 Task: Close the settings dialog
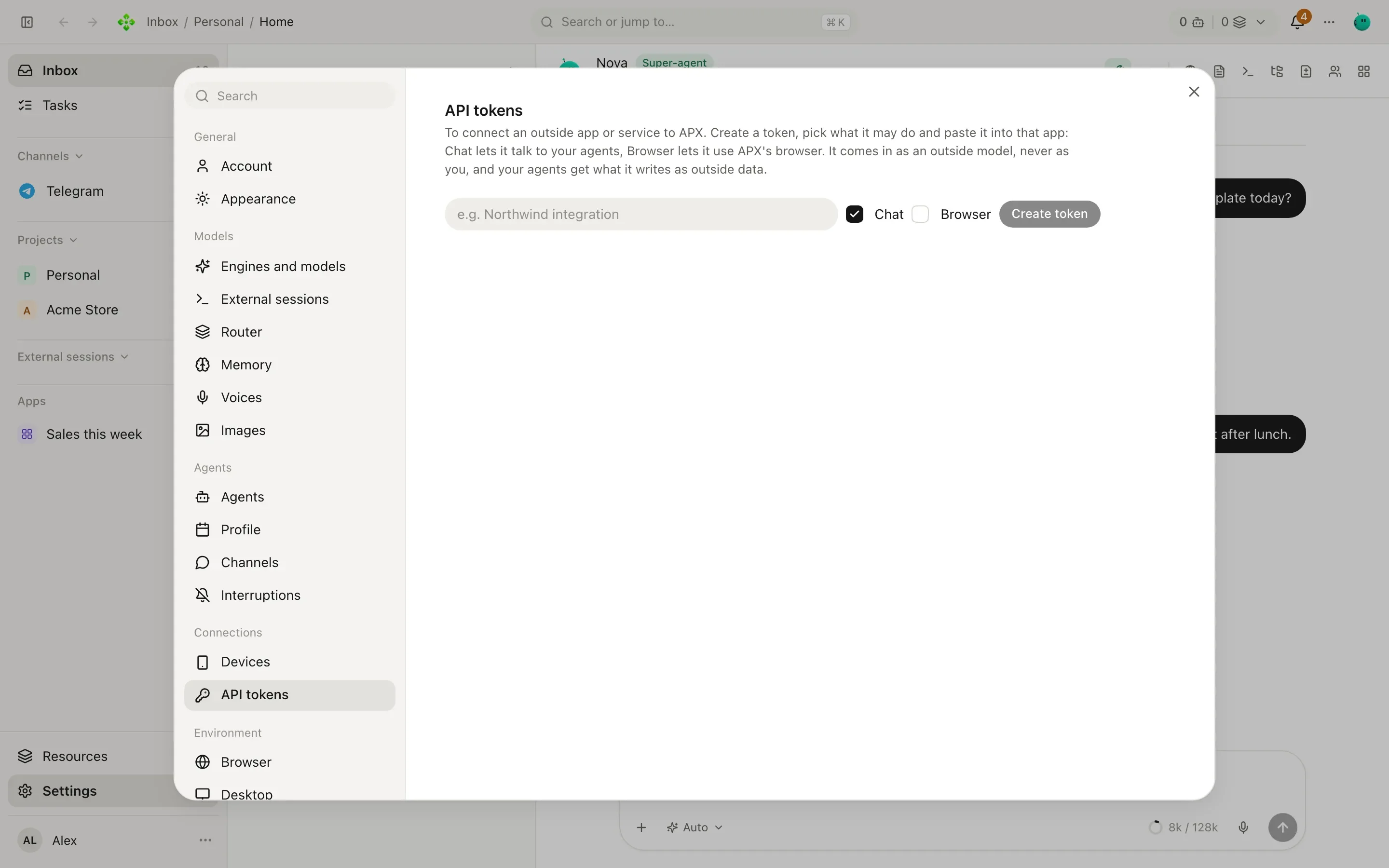(1195, 92)
